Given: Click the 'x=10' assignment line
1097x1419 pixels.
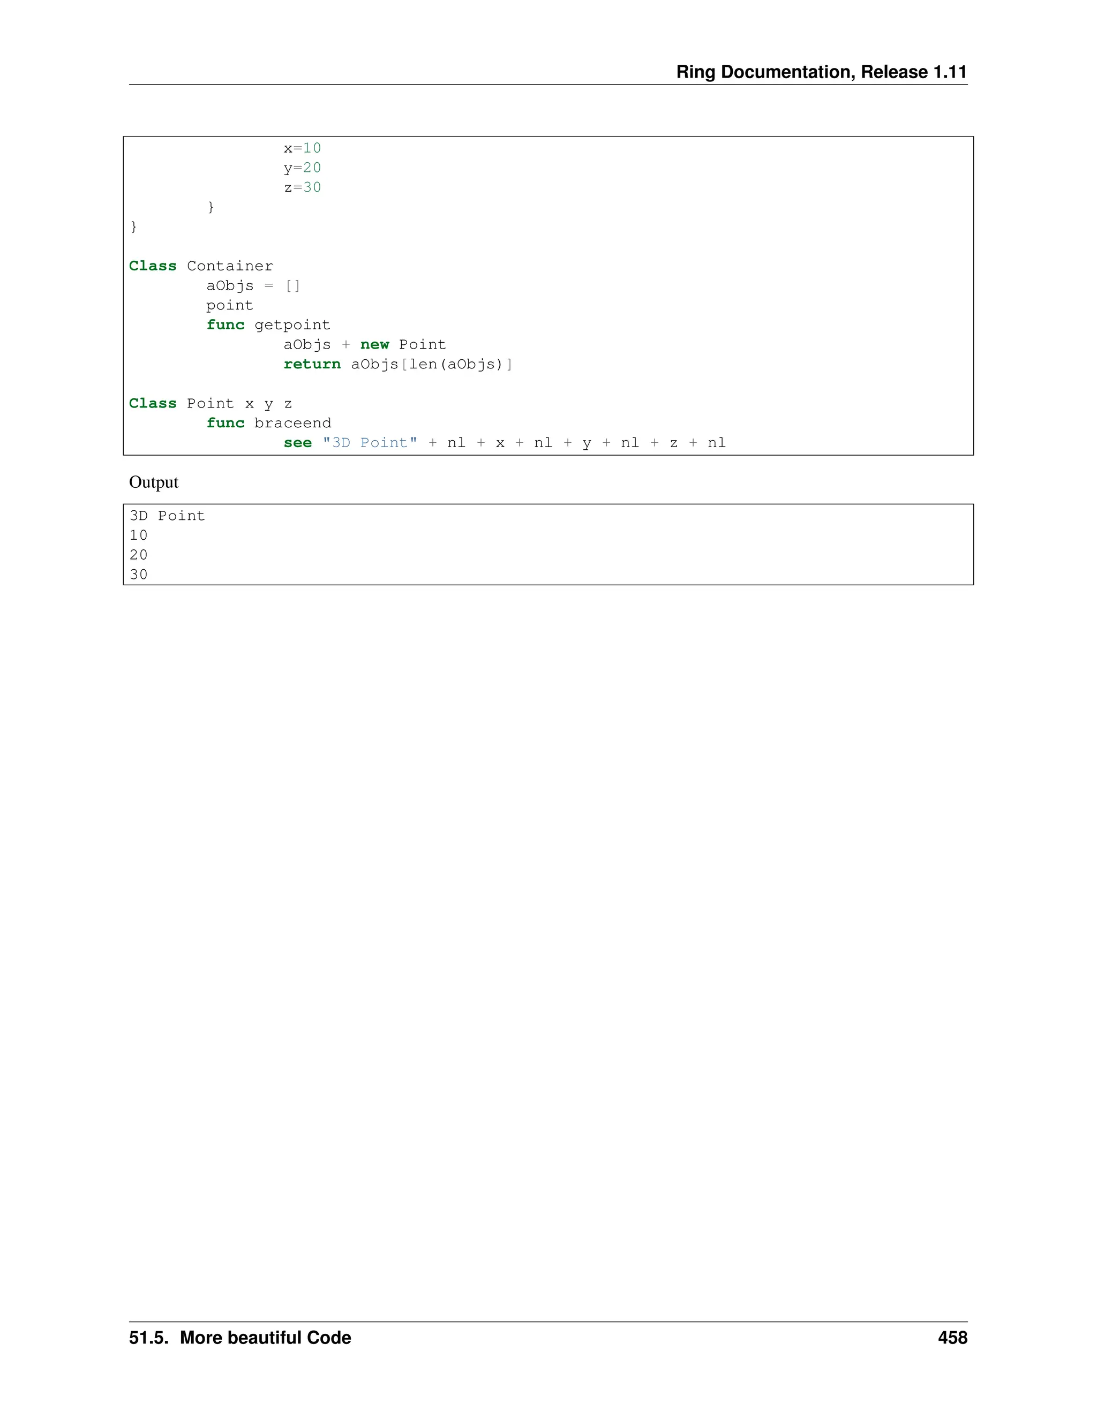Looking at the screenshot, I should tap(302, 148).
